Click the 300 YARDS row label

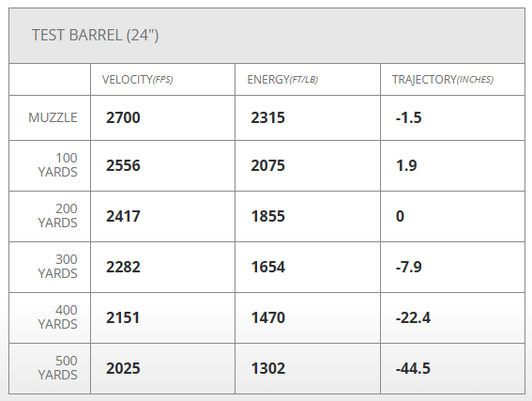[x=57, y=267]
